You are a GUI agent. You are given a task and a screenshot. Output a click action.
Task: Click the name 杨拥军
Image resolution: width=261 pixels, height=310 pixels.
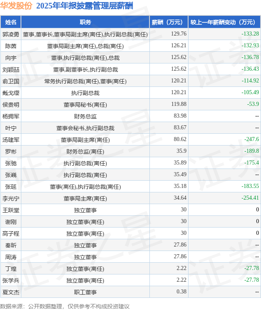pos(10,116)
